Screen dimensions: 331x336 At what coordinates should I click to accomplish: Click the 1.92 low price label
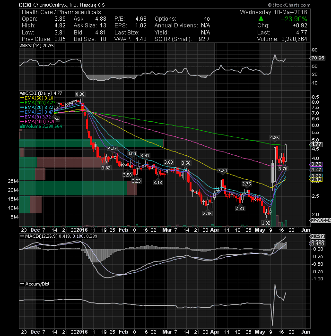point(266,223)
